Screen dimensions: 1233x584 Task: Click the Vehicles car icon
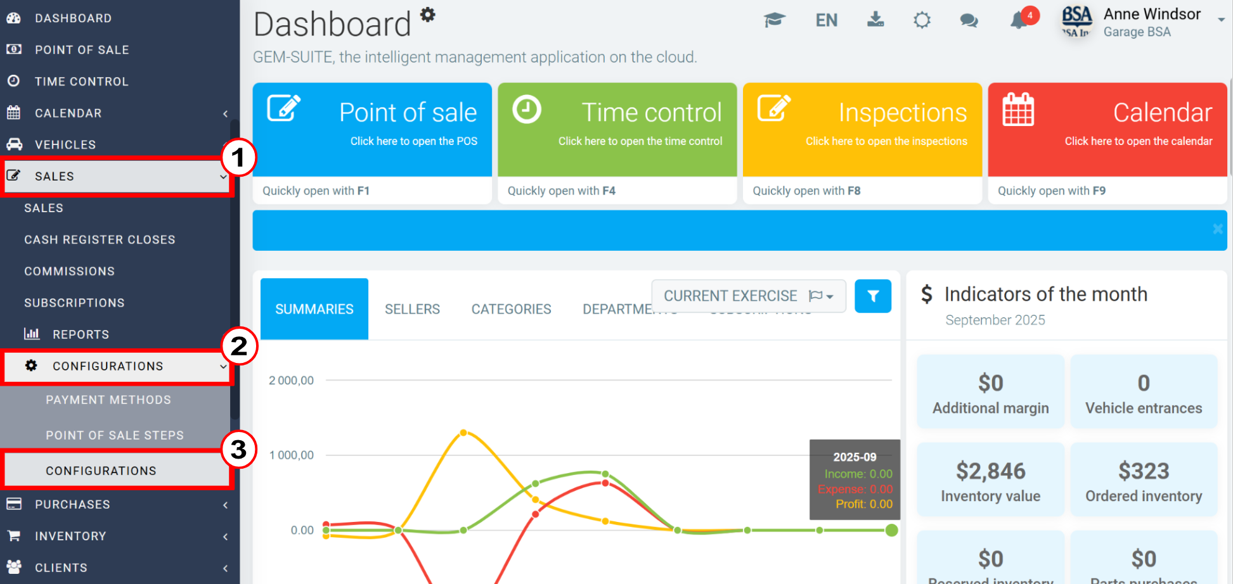pos(13,144)
